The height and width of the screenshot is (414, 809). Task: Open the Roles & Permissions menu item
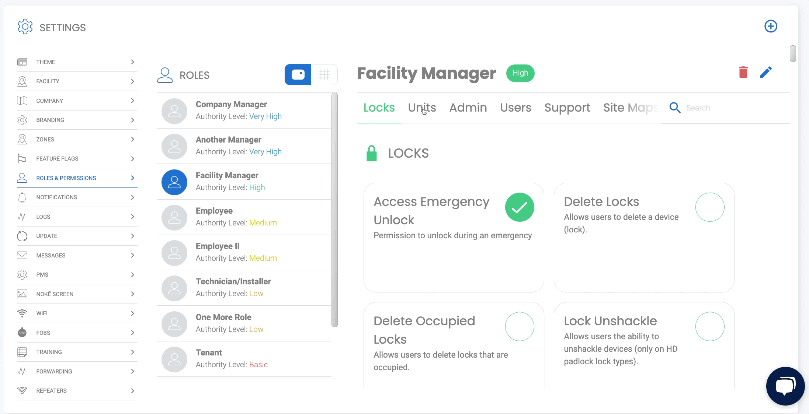click(x=77, y=178)
